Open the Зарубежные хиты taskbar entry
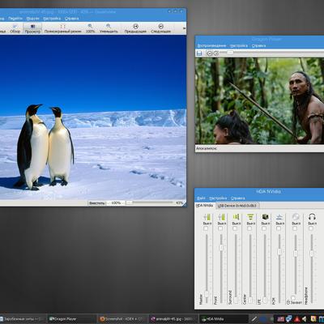324x324 pixels. 23,319
